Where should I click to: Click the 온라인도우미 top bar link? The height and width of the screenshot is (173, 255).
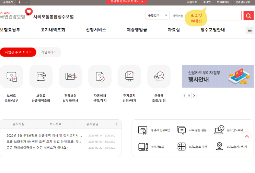243,2
